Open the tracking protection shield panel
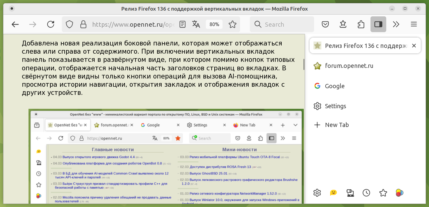The width and height of the screenshot is (429, 207). click(70, 25)
